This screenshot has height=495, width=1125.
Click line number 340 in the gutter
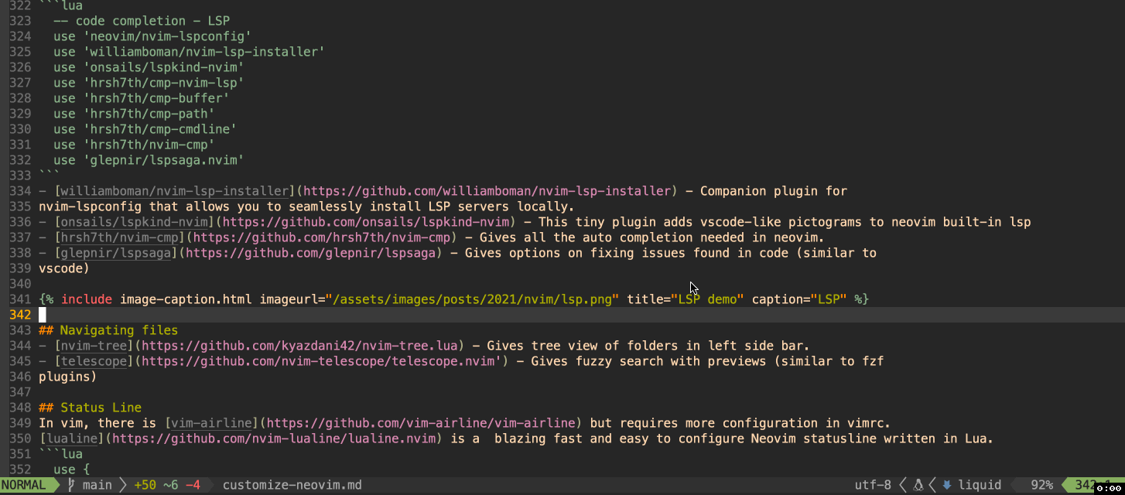click(20, 284)
